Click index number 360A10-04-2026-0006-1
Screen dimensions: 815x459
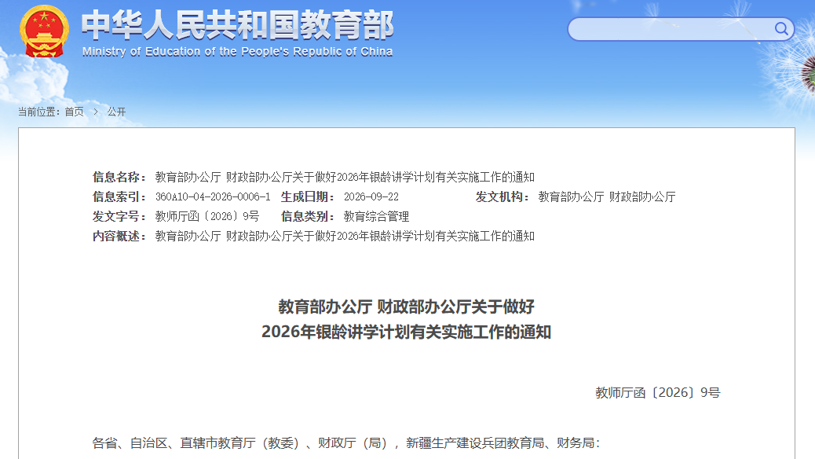pos(213,197)
